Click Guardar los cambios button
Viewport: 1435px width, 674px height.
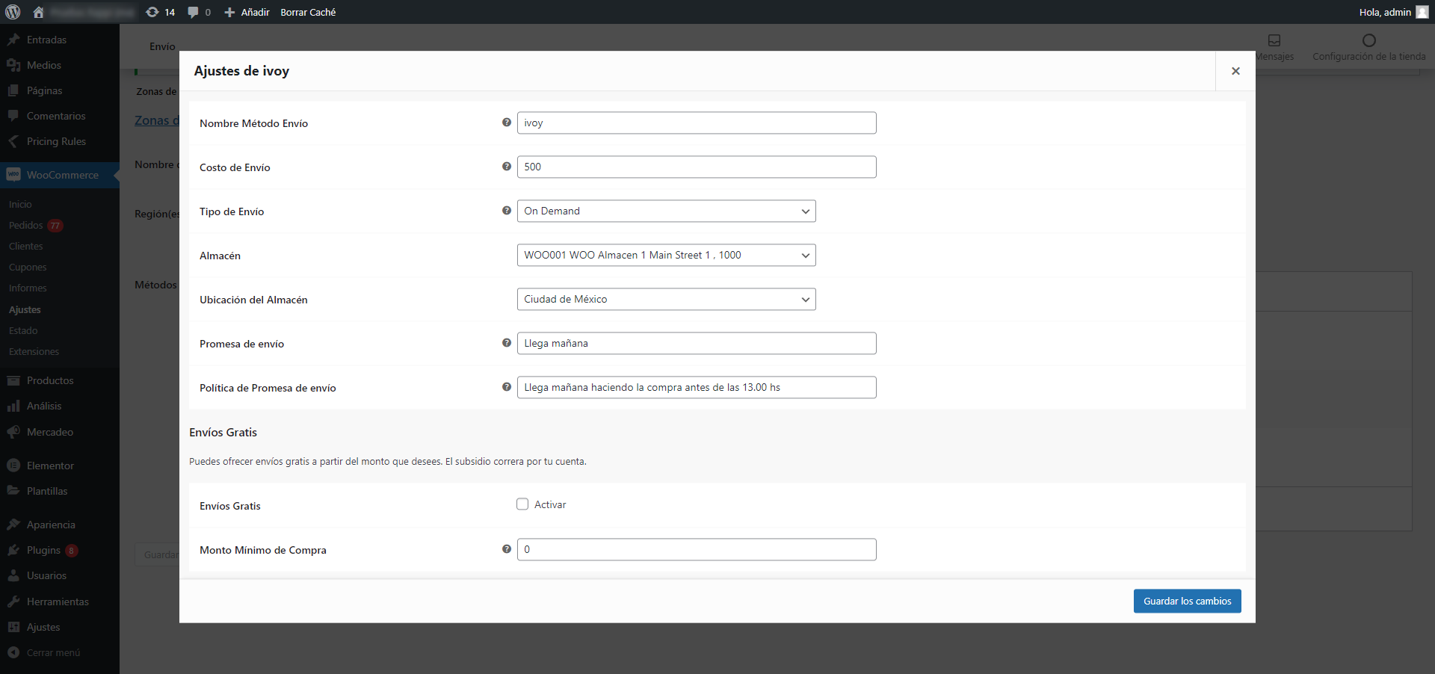pyautogui.click(x=1187, y=601)
